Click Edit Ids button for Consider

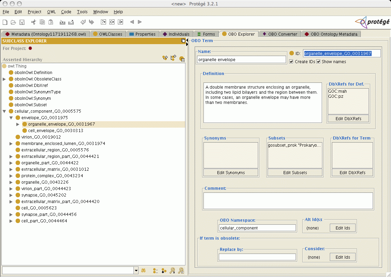click(x=343, y=257)
